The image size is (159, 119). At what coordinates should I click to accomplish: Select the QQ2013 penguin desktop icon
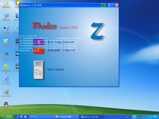[6, 106]
